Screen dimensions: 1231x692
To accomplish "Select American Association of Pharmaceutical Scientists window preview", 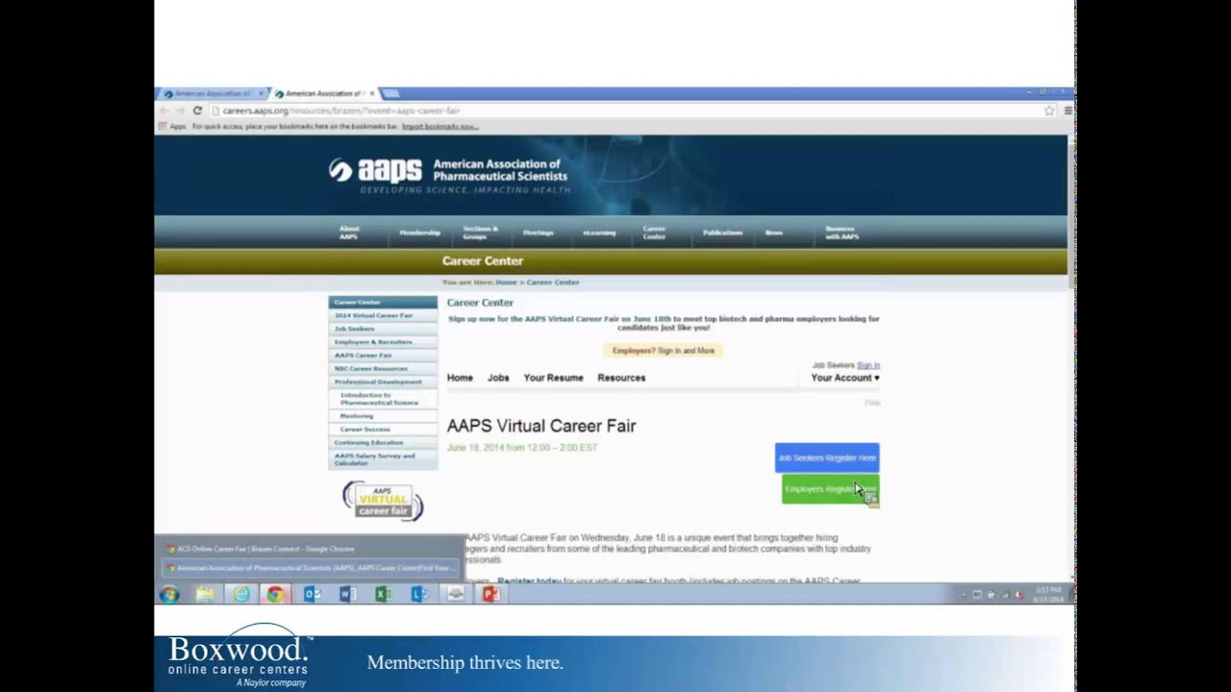I will 311,568.
